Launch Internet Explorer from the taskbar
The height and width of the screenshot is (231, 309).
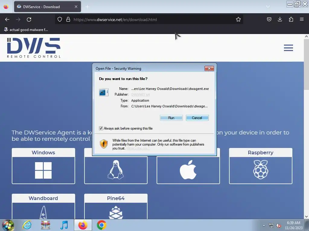[27, 225]
